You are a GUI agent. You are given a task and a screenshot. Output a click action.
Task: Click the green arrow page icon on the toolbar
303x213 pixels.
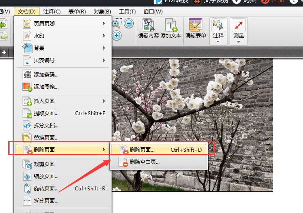[x=3, y=24]
